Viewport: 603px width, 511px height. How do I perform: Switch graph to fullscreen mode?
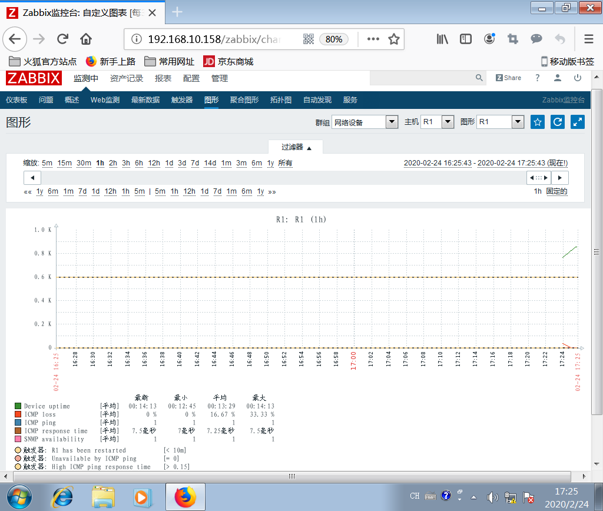click(x=577, y=122)
